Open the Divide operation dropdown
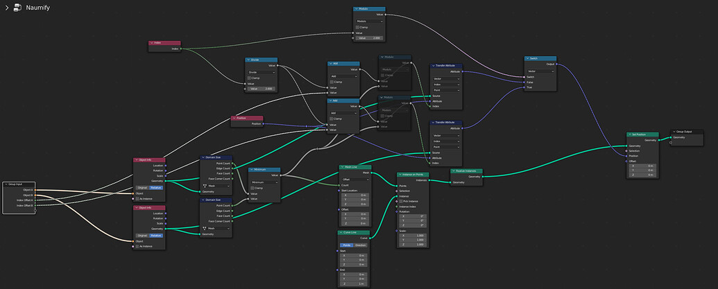The width and height of the screenshot is (718, 289). 262,72
